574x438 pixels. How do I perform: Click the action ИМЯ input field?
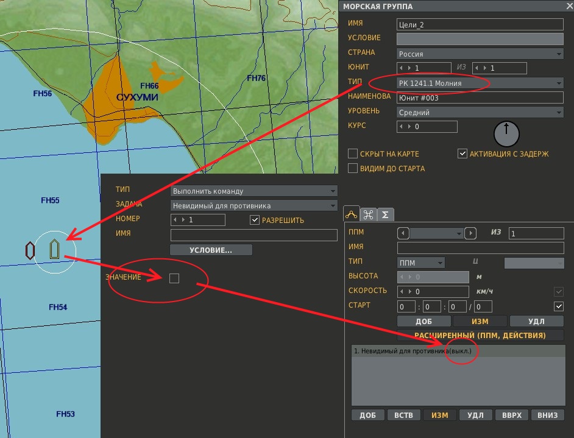click(253, 235)
